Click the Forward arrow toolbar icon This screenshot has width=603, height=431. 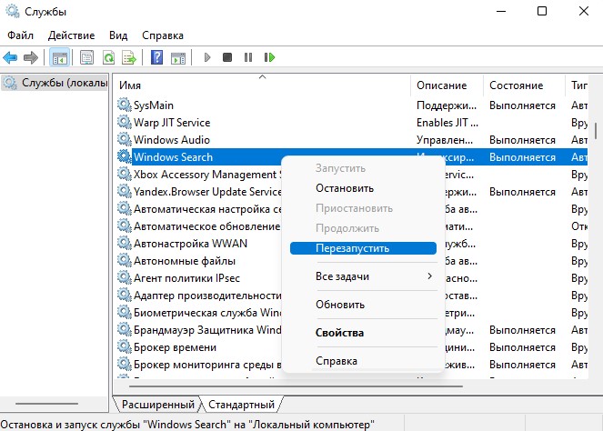click(x=31, y=57)
